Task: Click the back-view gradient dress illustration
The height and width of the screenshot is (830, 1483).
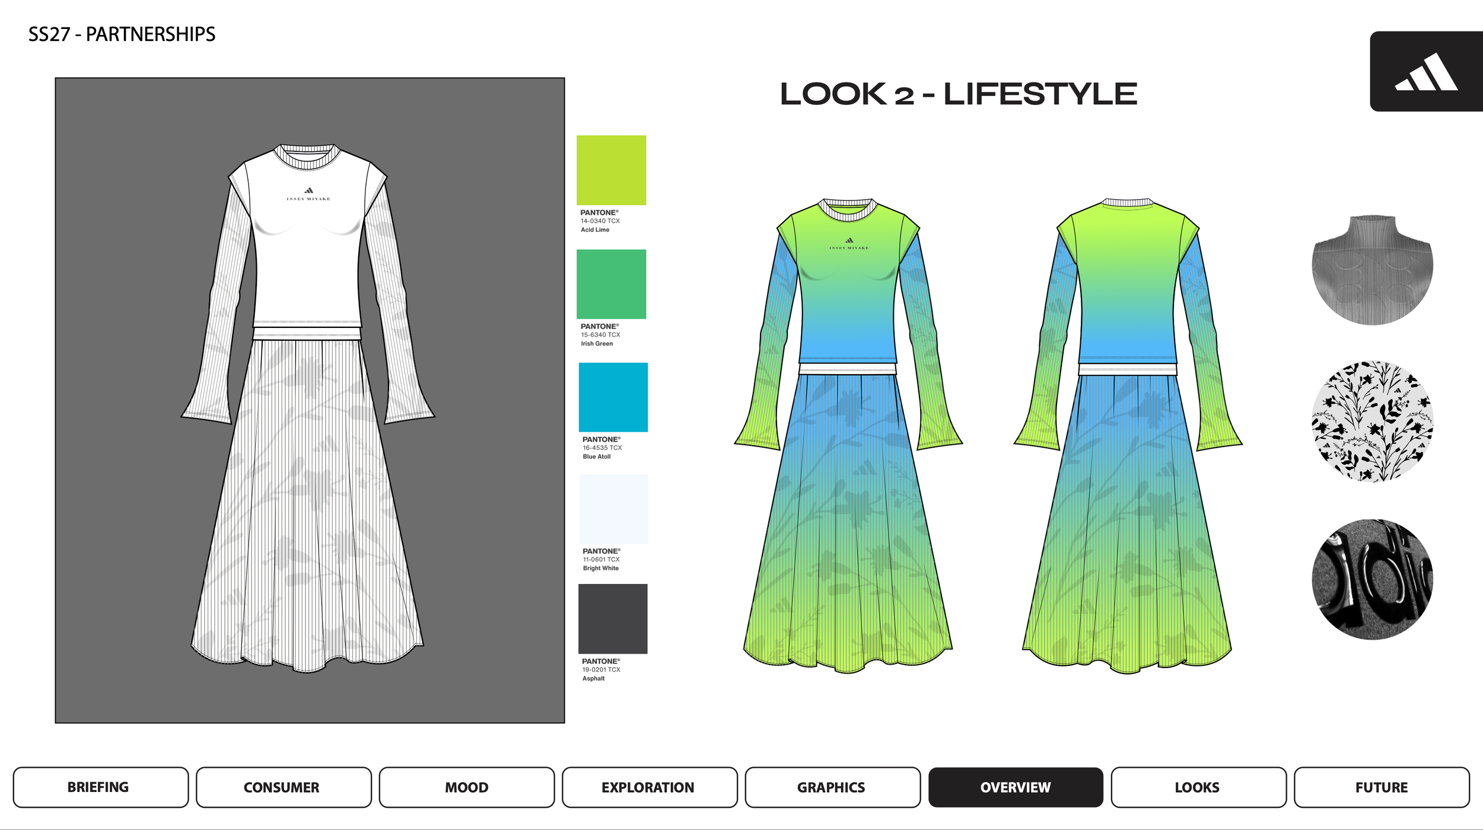Action: [1127, 451]
